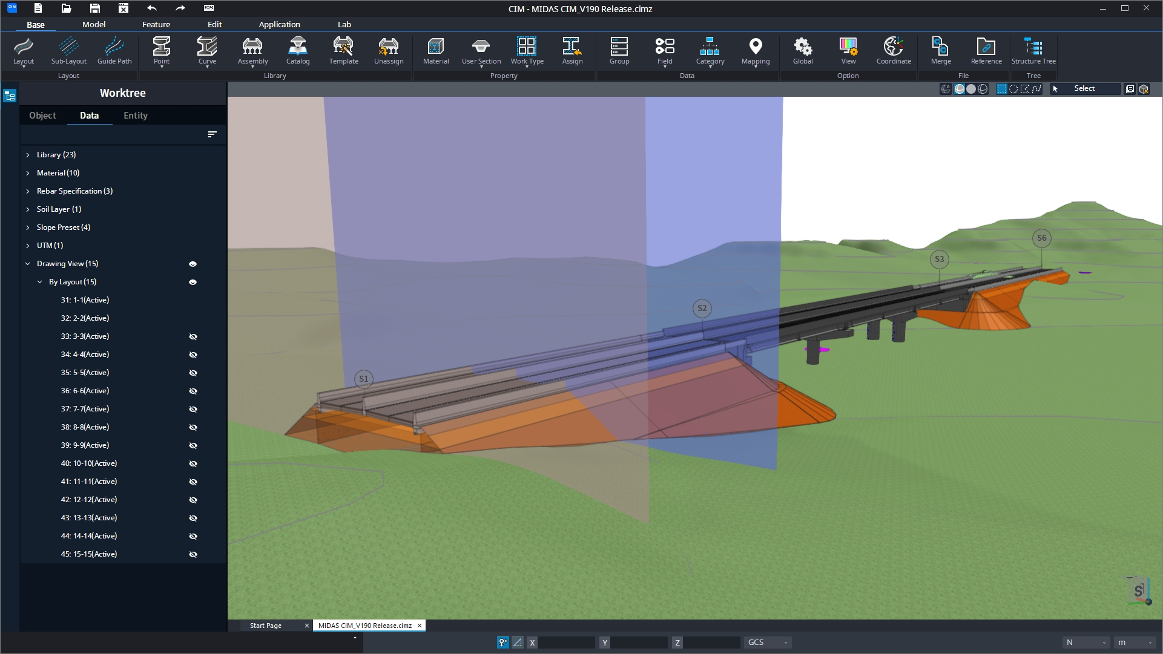Screen dimensions: 1163x654
Task: Show the 40: 10-10(Active) drawing view
Action: pos(193,463)
